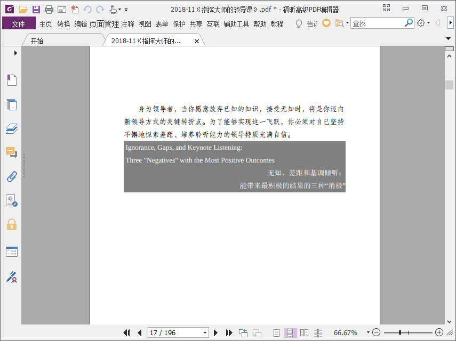Open the folder search dropdown arrow

(x=347, y=23)
